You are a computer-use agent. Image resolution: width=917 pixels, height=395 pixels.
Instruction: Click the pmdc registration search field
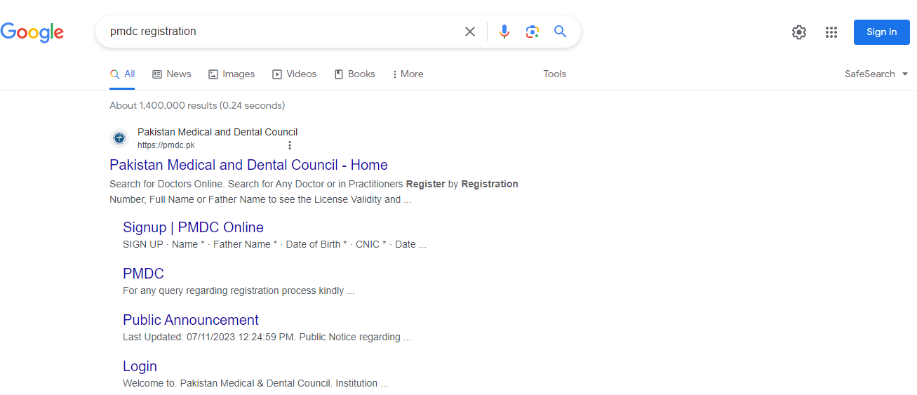tap(281, 32)
